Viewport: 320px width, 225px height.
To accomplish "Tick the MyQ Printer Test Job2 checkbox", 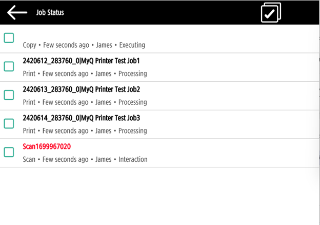I will pyautogui.click(x=9, y=95).
